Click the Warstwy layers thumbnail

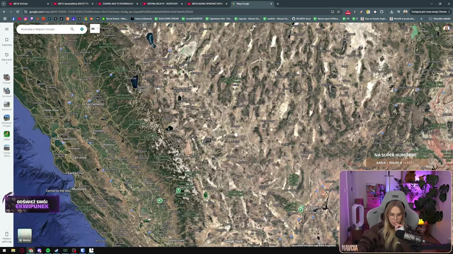coord(25,236)
